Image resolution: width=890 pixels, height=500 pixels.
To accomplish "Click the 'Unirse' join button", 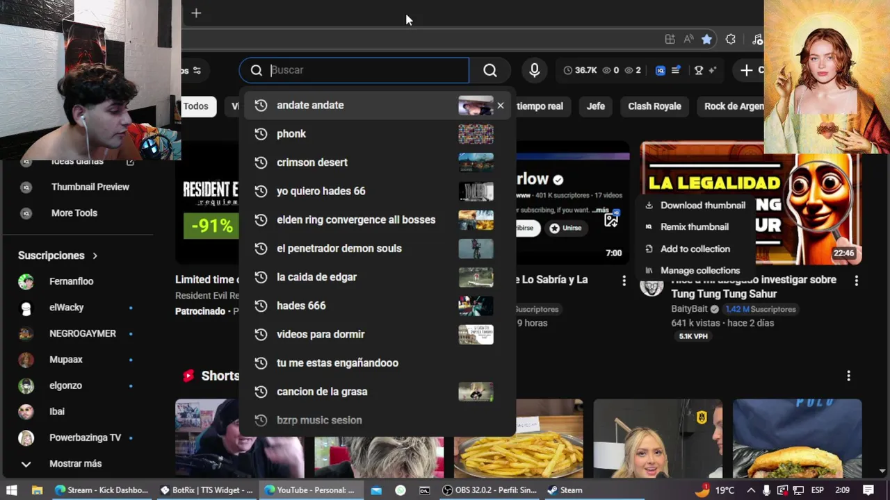I will pyautogui.click(x=565, y=228).
